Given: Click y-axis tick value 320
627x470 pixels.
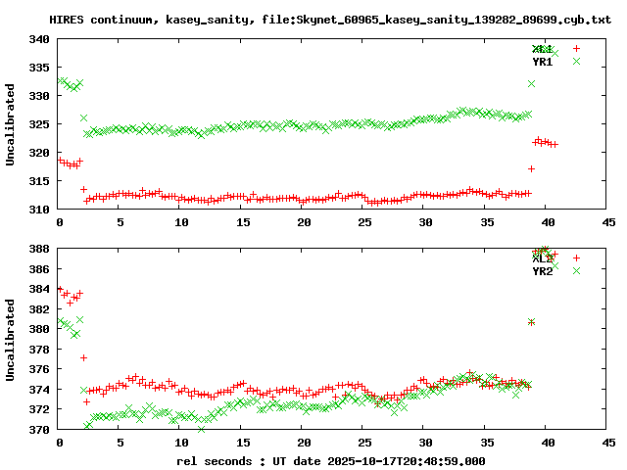Looking at the screenshot, I should coord(39,153).
